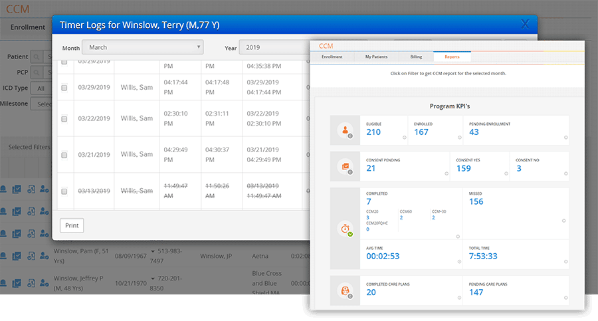Check the struck-through 03/13/2019 log checkbox
This screenshot has height=321, width=598.
(x=64, y=191)
